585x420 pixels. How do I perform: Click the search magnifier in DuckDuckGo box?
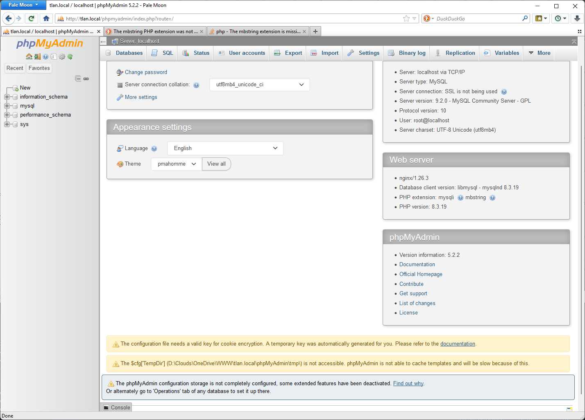click(525, 18)
